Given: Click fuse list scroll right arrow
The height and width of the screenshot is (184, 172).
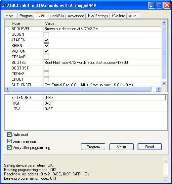Looking at the screenshot, I should [x=158, y=89].
